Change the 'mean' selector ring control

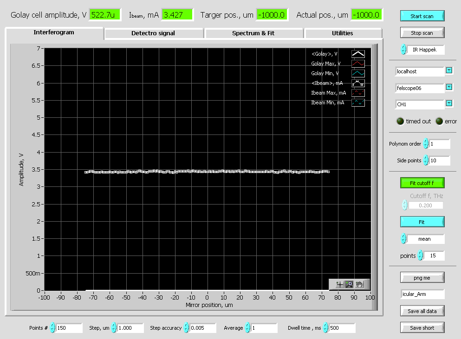tap(404, 238)
